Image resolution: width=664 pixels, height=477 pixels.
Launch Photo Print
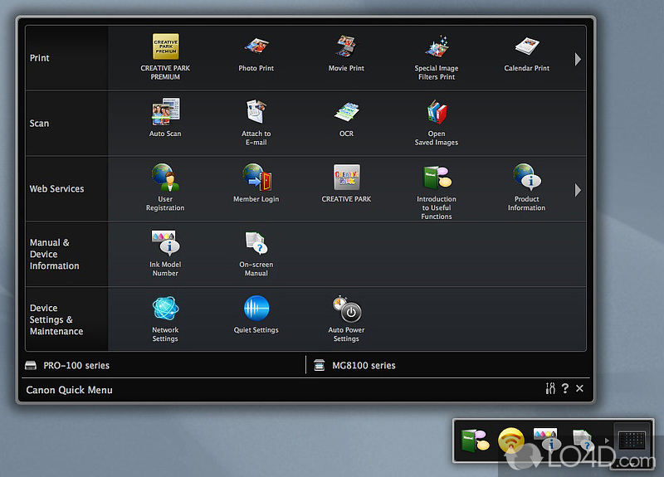coord(256,47)
